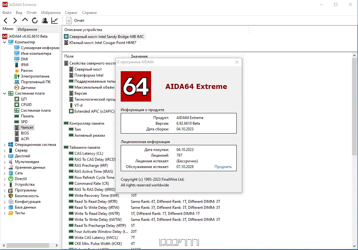Click the Разгон flame icon
Image resolution: width=358 pixels, height=250 pixels.
tap(17, 71)
